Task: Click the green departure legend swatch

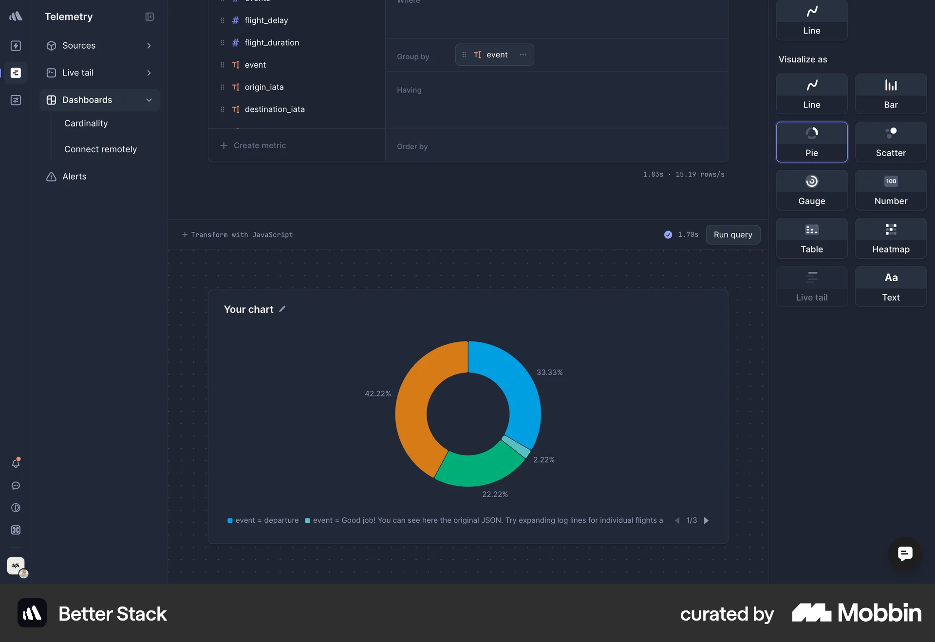Action: tap(230, 520)
